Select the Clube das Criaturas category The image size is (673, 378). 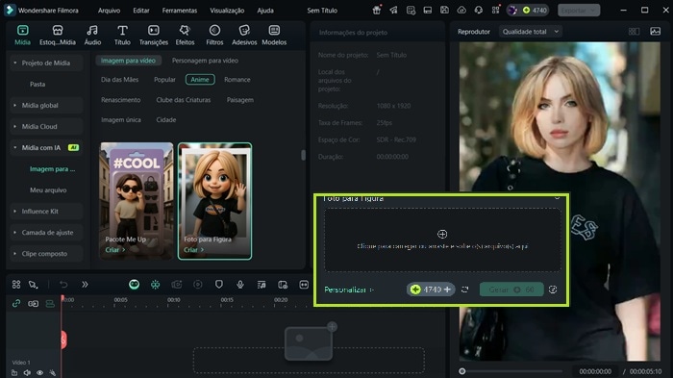(184, 100)
